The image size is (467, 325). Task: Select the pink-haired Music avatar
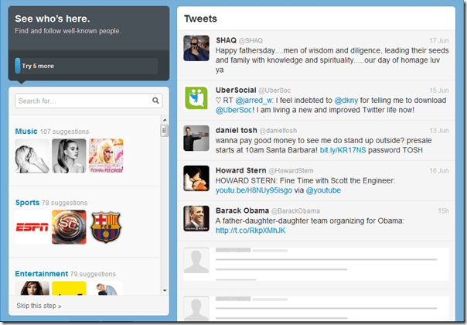click(x=106, y=156)
